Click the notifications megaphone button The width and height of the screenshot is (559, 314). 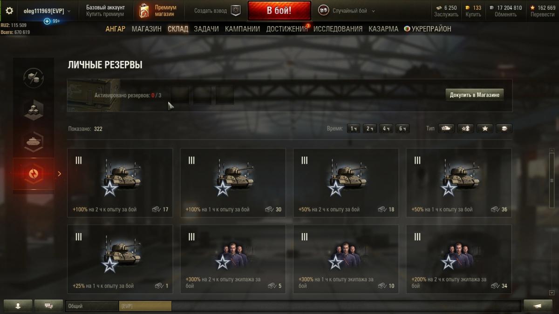click(538, 306)
